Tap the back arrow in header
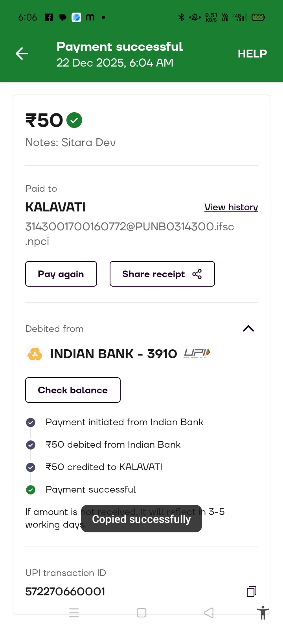This screenshot has height=630, width=283. (x=22, y=54)
